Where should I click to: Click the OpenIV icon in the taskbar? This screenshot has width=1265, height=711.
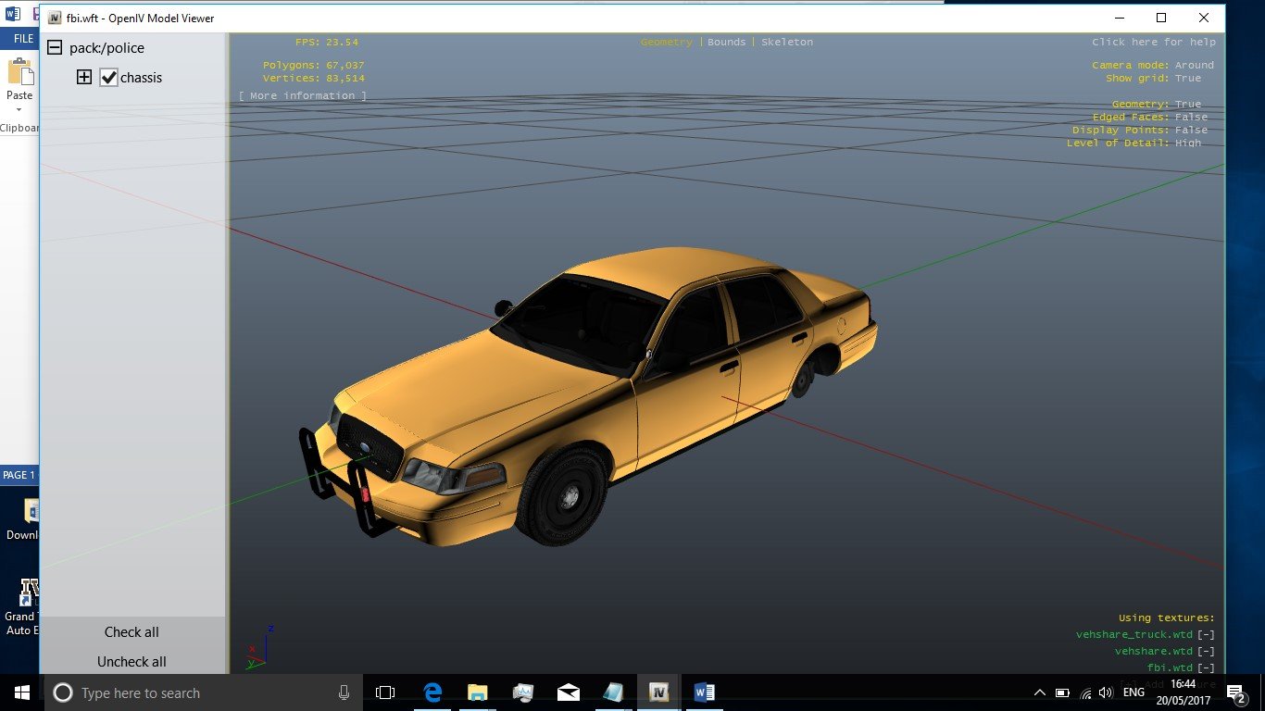point(659,692)
